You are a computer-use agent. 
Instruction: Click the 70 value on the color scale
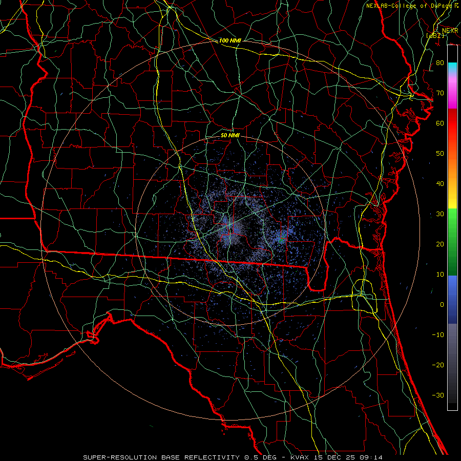tap(440, 93)
